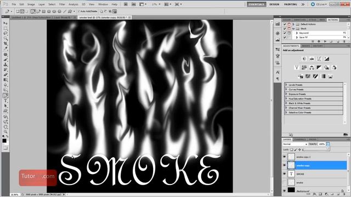Open the layer blend mode dropdown
Screen dimensions: 351x197
point(295,144)
